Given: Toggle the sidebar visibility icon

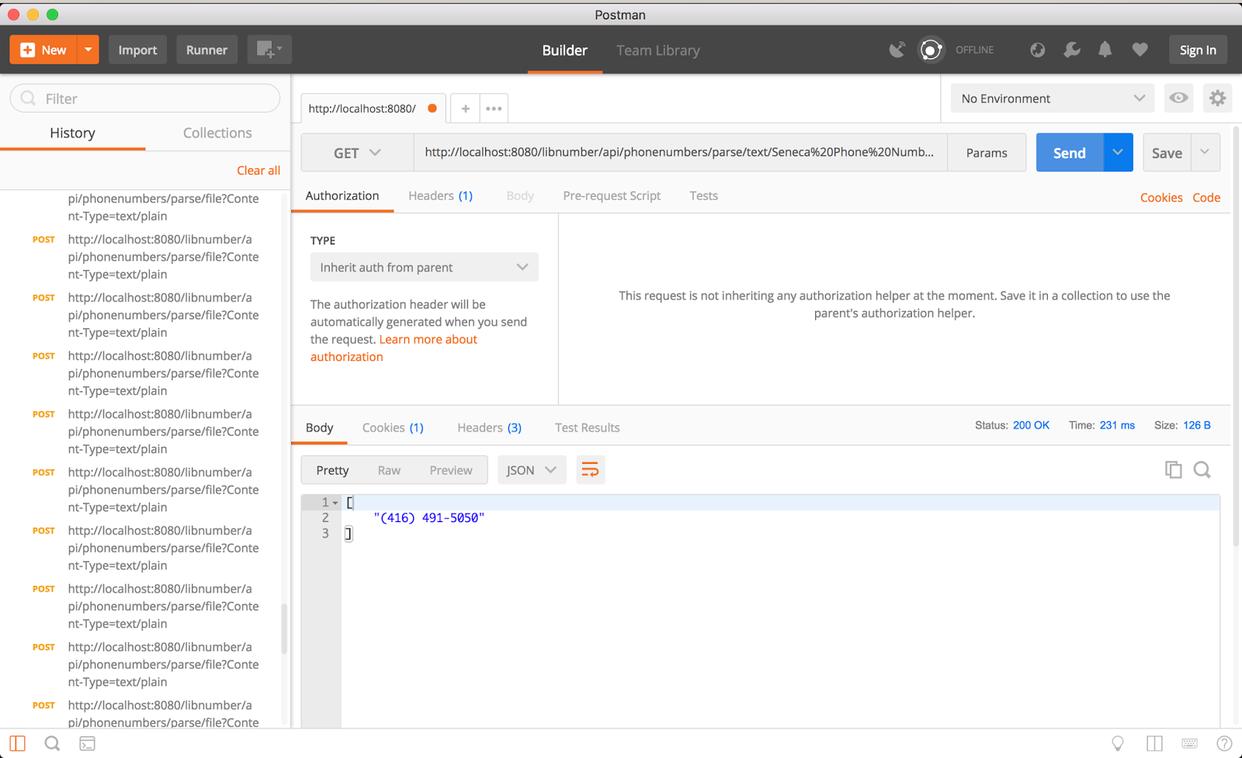Looking at the screenshot, I should coord(17,743).
